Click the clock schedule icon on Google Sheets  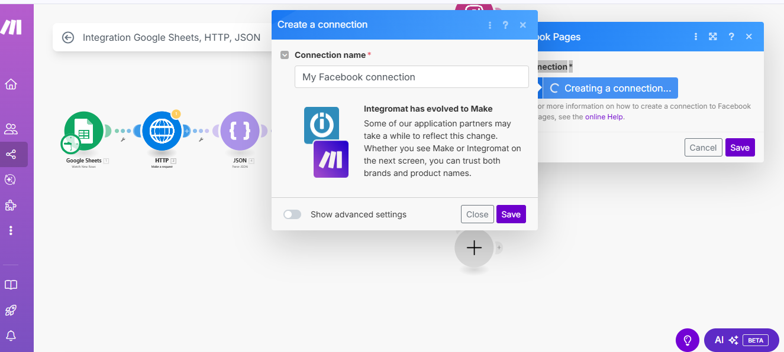point(70,144)
